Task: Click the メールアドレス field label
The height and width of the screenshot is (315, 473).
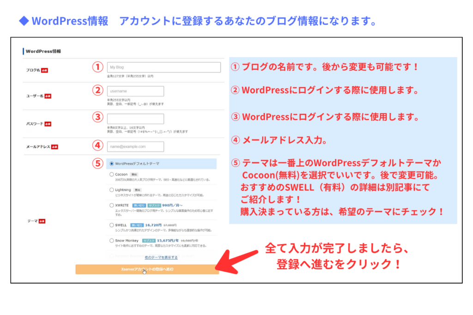Action: tap(38, 147)
